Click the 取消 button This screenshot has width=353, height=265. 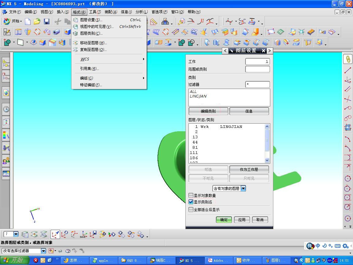pyautogui.click(x=260, y=220)
